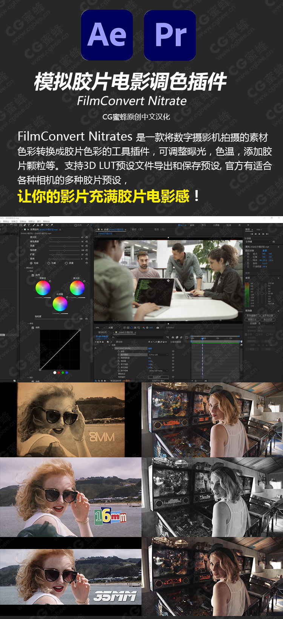Collapse the FilmConvert Nitrate effect row
Image resolution: width=283 pixels, height=619 pixels.
click(x=112, y=348)
